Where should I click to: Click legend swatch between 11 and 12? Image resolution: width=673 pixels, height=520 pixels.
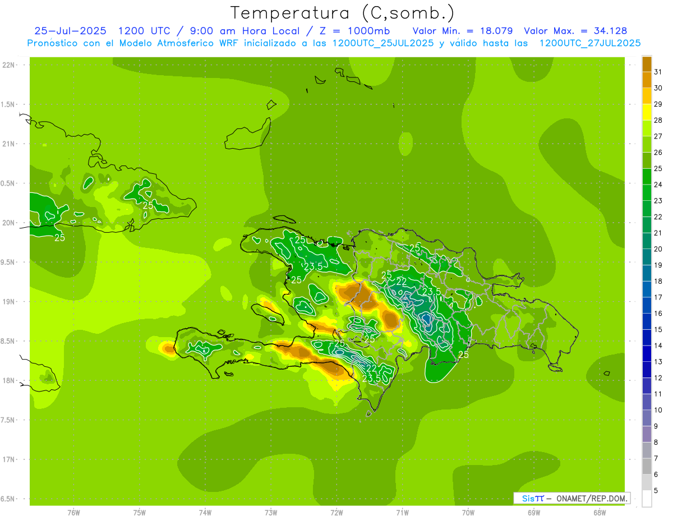(x=647, y=385)
